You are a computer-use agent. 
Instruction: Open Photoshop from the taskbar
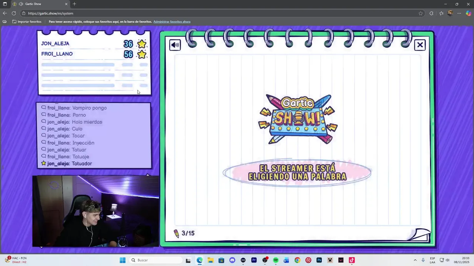coord(319,260)
